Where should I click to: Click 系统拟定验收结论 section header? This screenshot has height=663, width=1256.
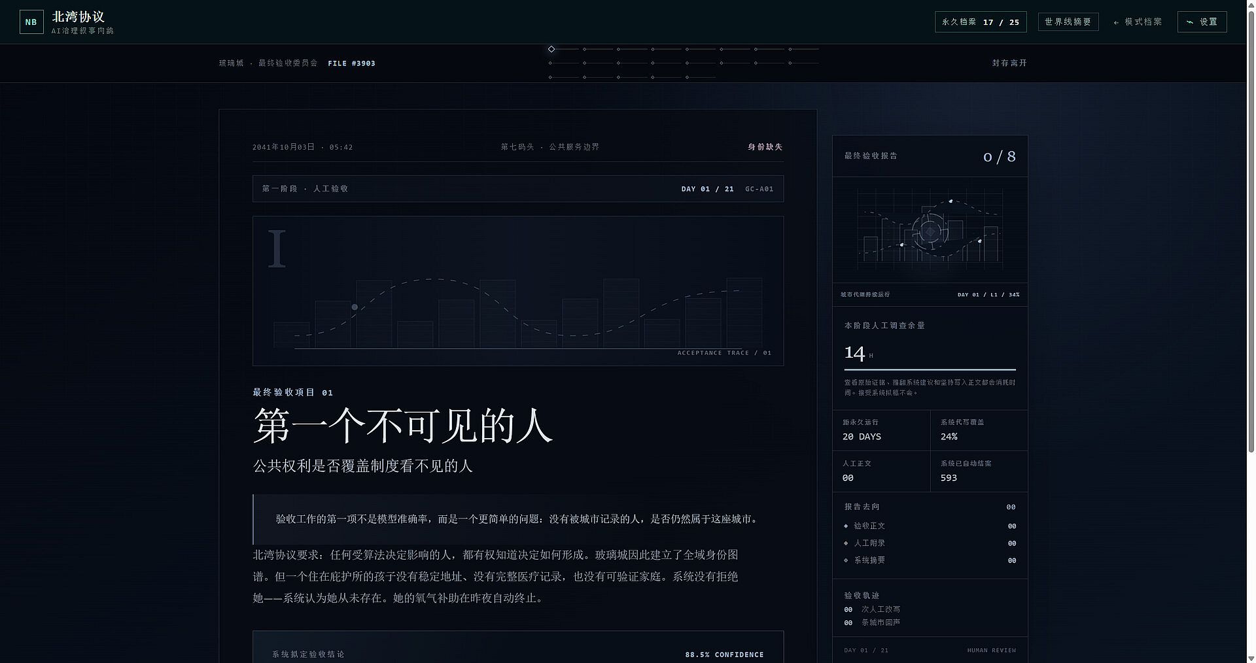pyautogui.click(x=308, y=654)
